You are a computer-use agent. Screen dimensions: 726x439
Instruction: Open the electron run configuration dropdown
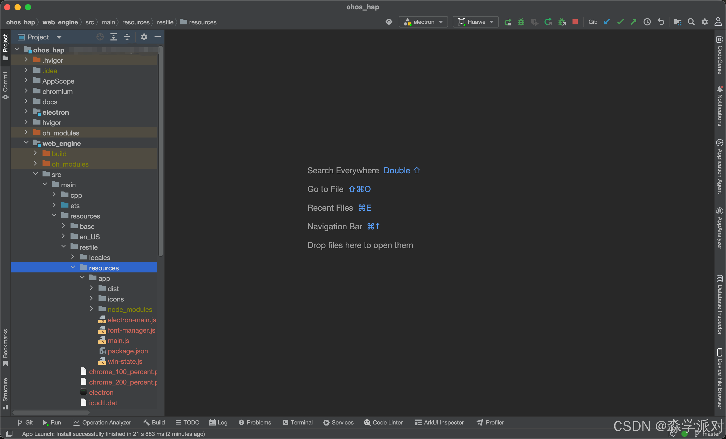tap(423, 22)
